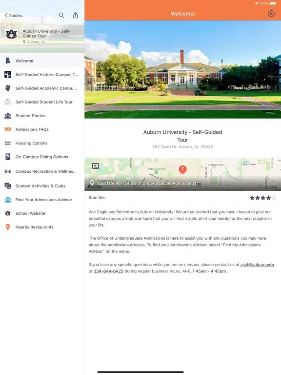Click the On-Campus Dining utensils icon
281x375 pixels.
[8, 157]
